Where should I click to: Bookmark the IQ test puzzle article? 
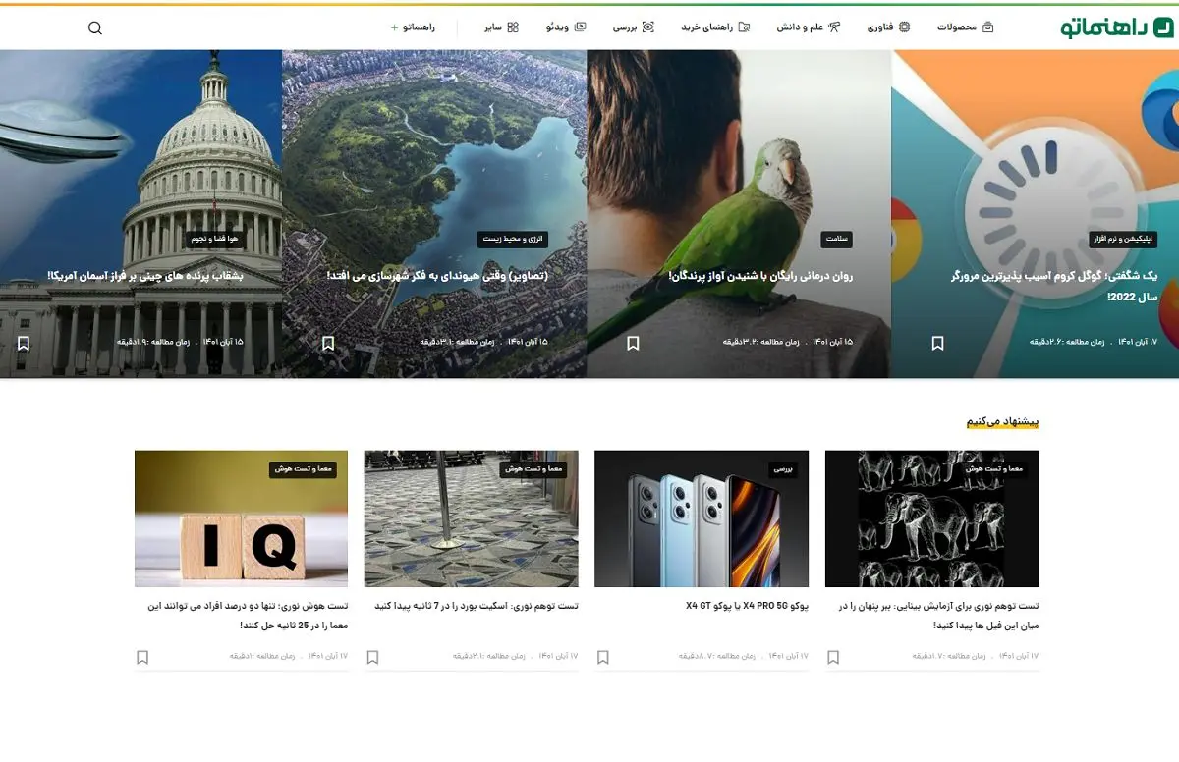click(x=142, y=657)
